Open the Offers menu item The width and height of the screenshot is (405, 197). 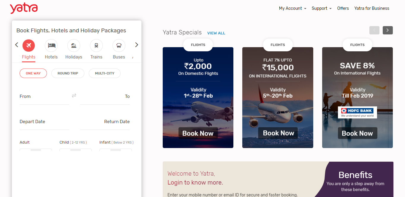click(343, 8)
